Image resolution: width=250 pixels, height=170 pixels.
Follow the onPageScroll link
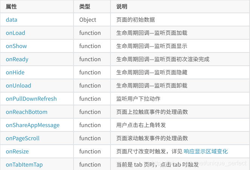tap(23, 138)
